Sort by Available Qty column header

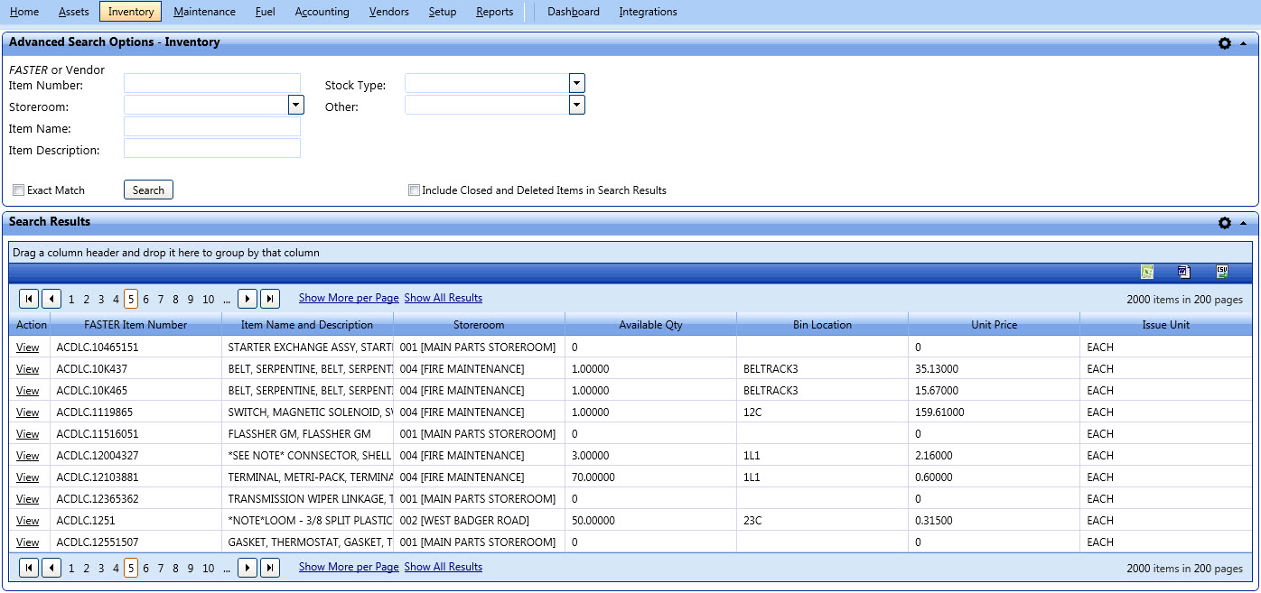click(x=650, y=325)
